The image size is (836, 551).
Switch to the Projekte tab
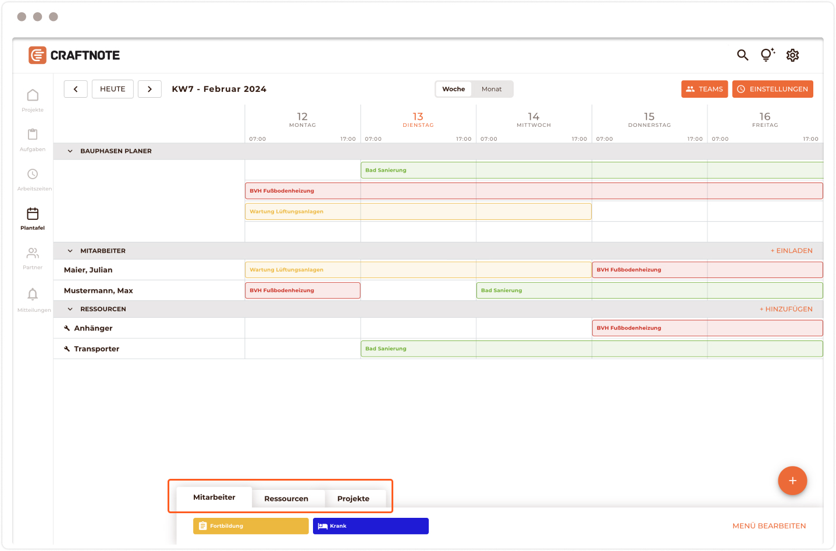pyautogui.click(x=353, y=499)
